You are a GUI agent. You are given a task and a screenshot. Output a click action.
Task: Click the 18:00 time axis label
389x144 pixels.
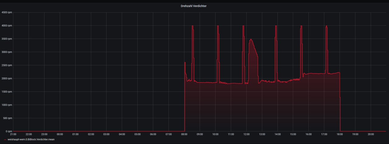[x=340, y=134]
